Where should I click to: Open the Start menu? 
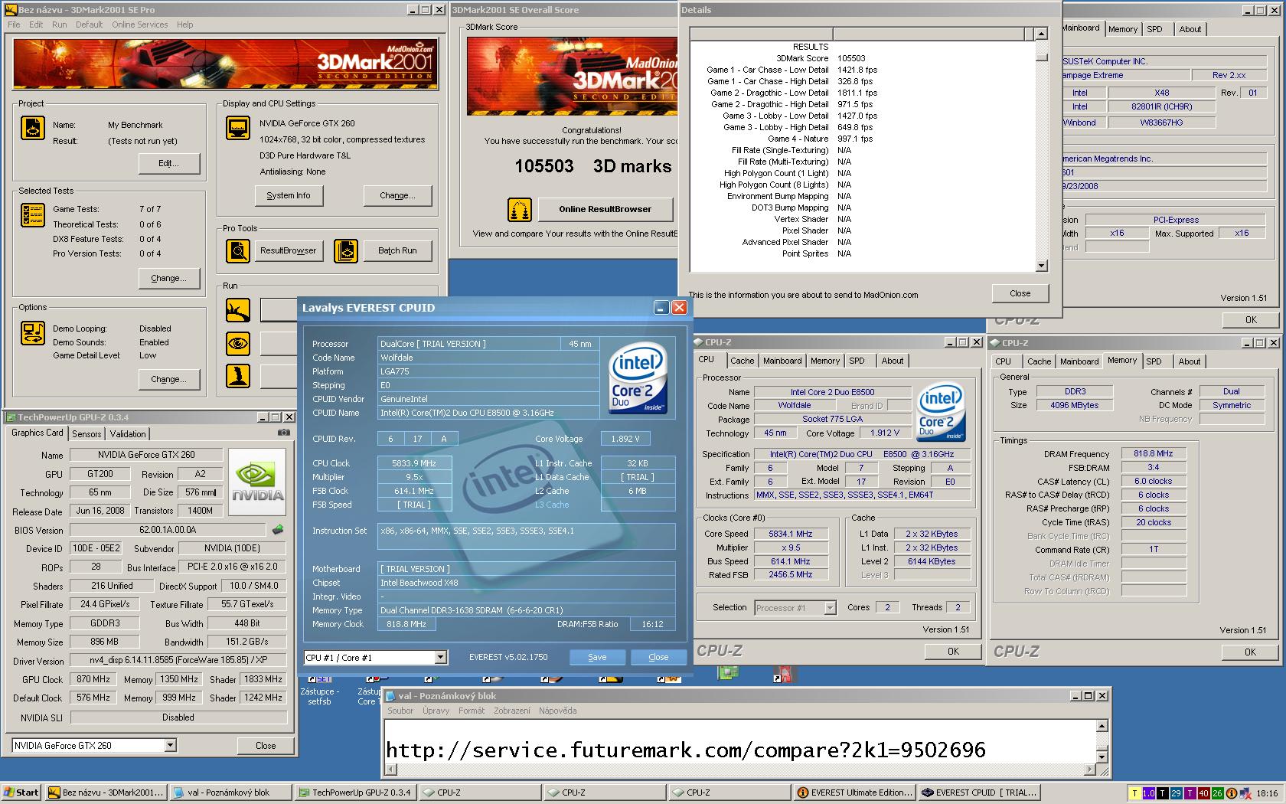pos(21,793)
